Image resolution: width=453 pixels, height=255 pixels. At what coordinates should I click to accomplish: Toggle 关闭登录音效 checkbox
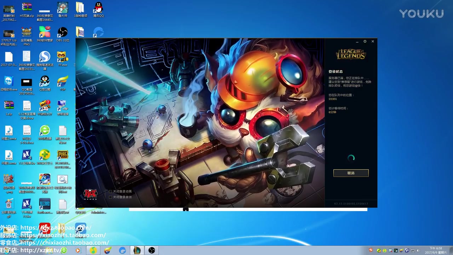pyautogui.click(x=110, y=197)
